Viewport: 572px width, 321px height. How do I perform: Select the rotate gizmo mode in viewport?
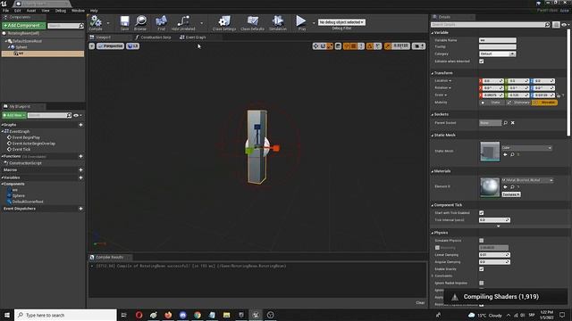coord(323,46)
